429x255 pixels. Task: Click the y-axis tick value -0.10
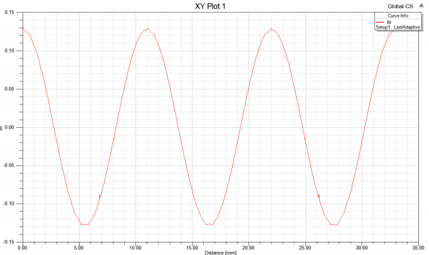9,204
